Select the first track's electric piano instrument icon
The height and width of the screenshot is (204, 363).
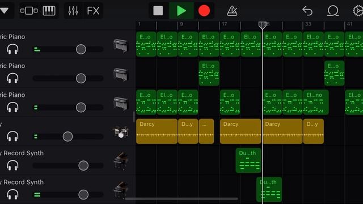pyautogui.click(x=121, y=45)
